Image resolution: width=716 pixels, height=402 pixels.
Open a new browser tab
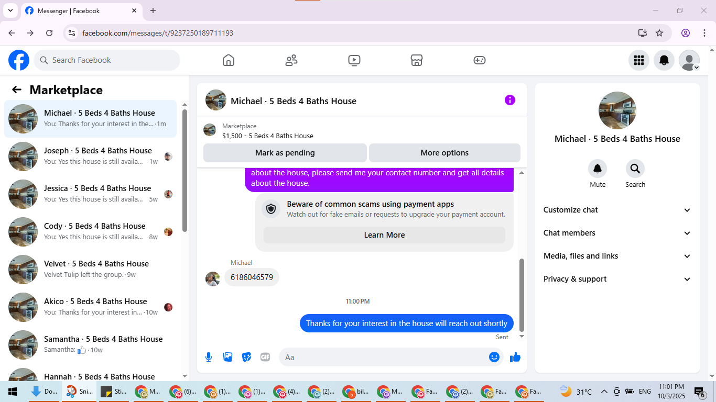[153, 10]
